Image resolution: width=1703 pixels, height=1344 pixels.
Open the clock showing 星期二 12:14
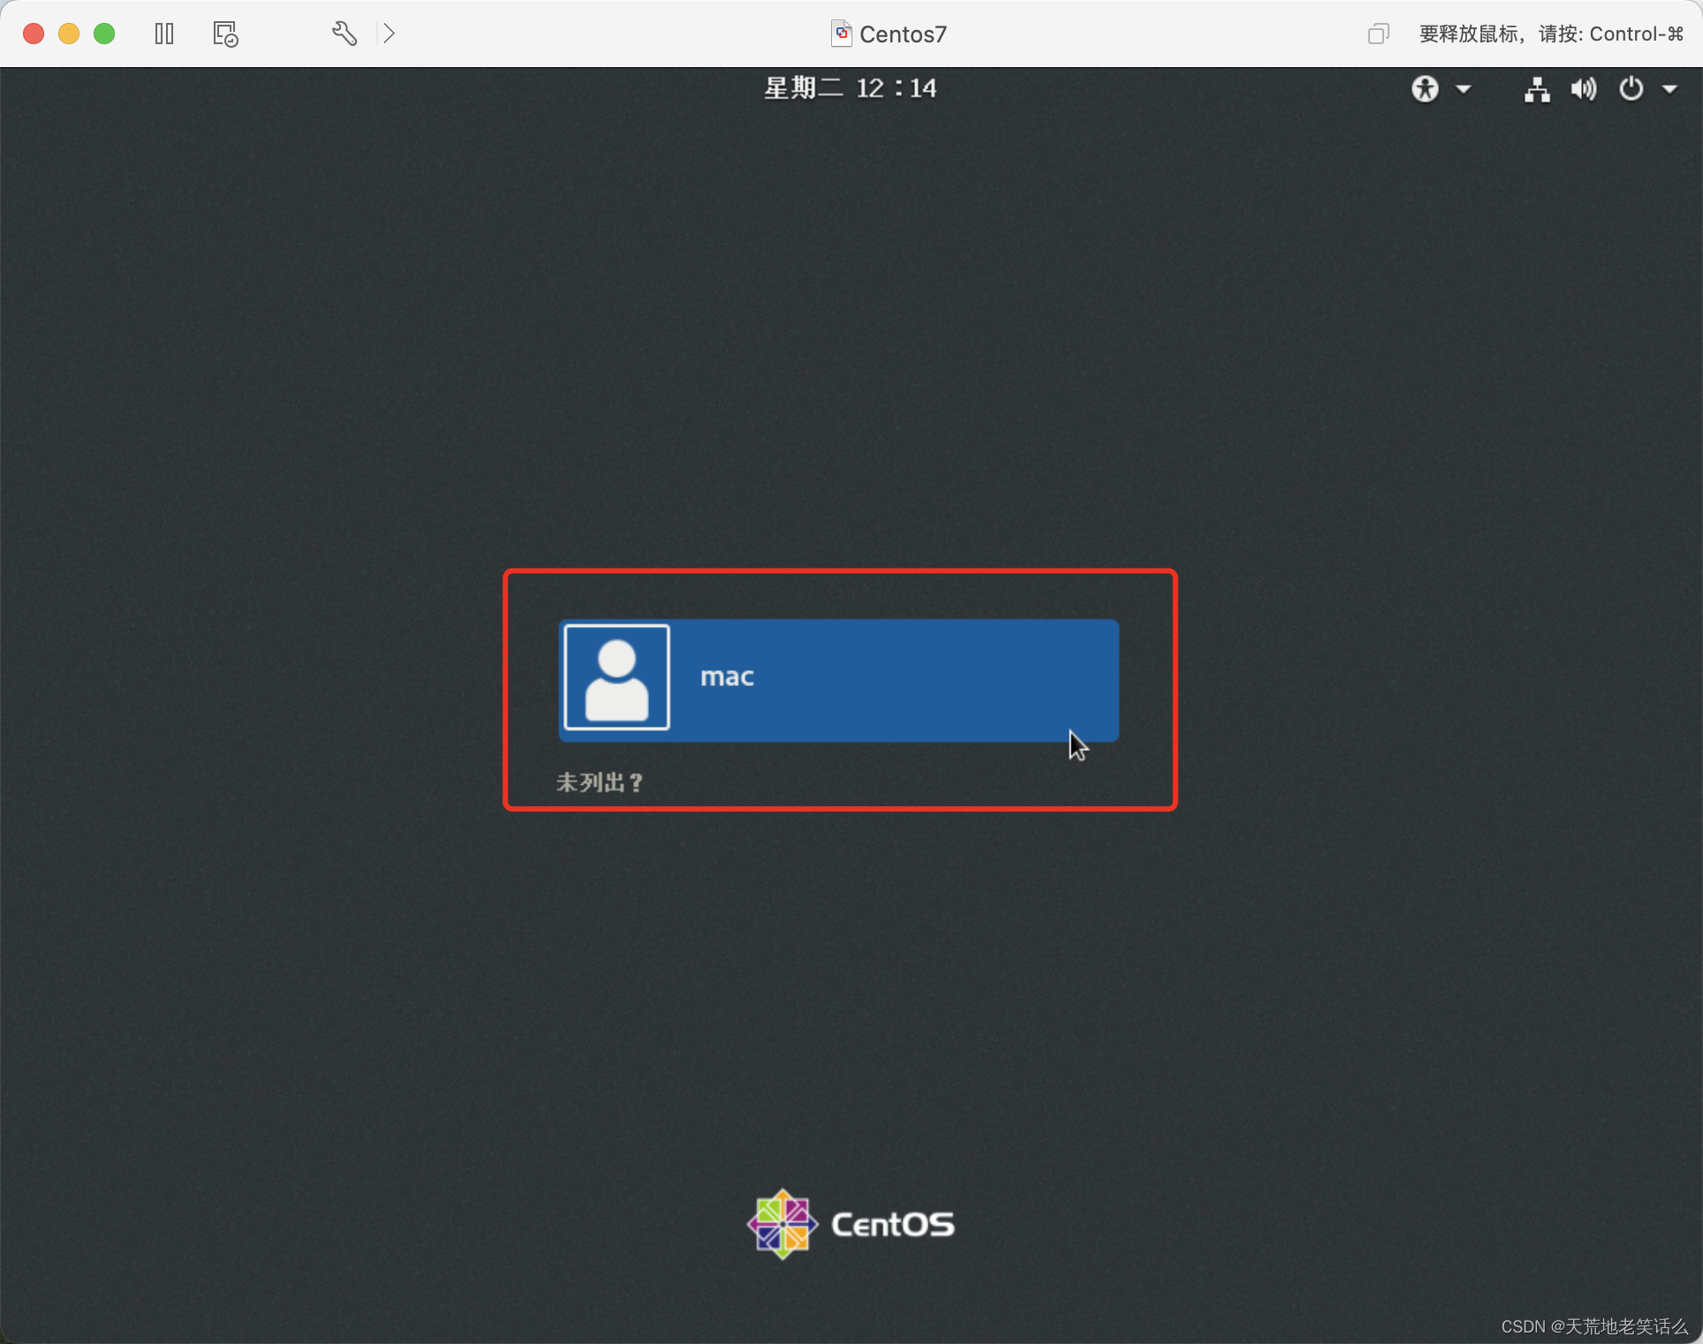(850, 88)
